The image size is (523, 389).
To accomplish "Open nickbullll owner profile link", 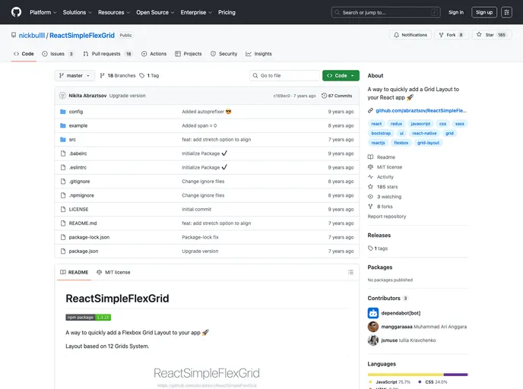I will point(32,36).
